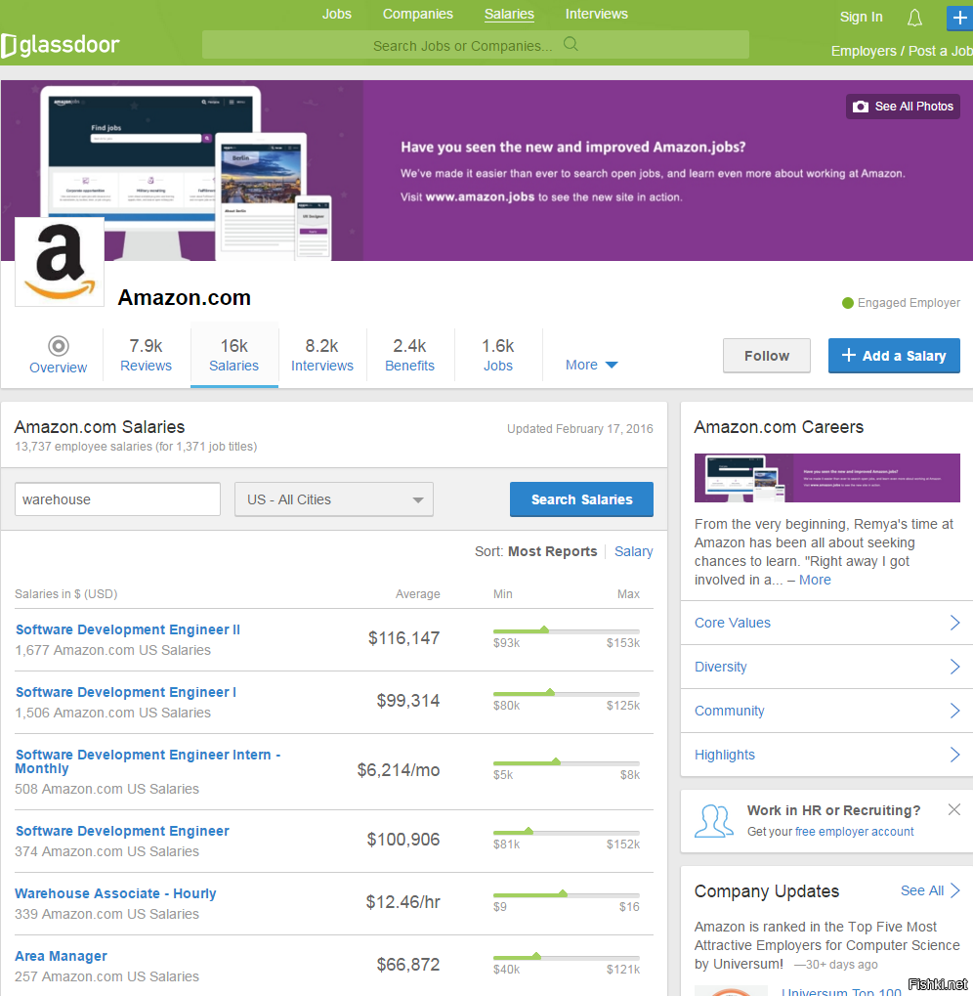Click the HR people icon

pyautogui.click(x=714, y=821)
